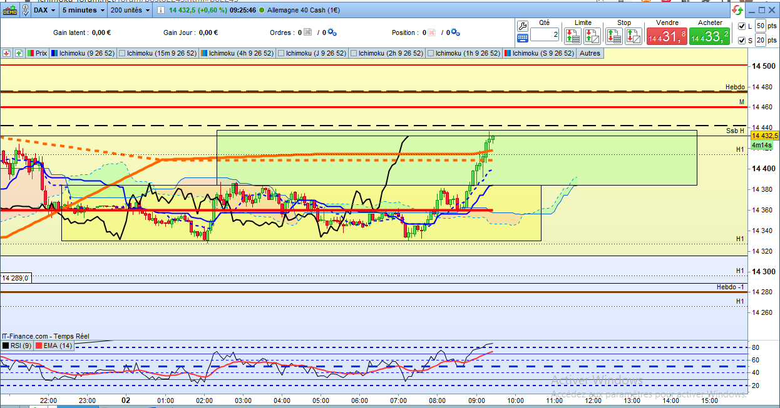This screenshot has width=780, height=408.
Task: Toggle the L limit checkbox
Action: click(742, 26)
